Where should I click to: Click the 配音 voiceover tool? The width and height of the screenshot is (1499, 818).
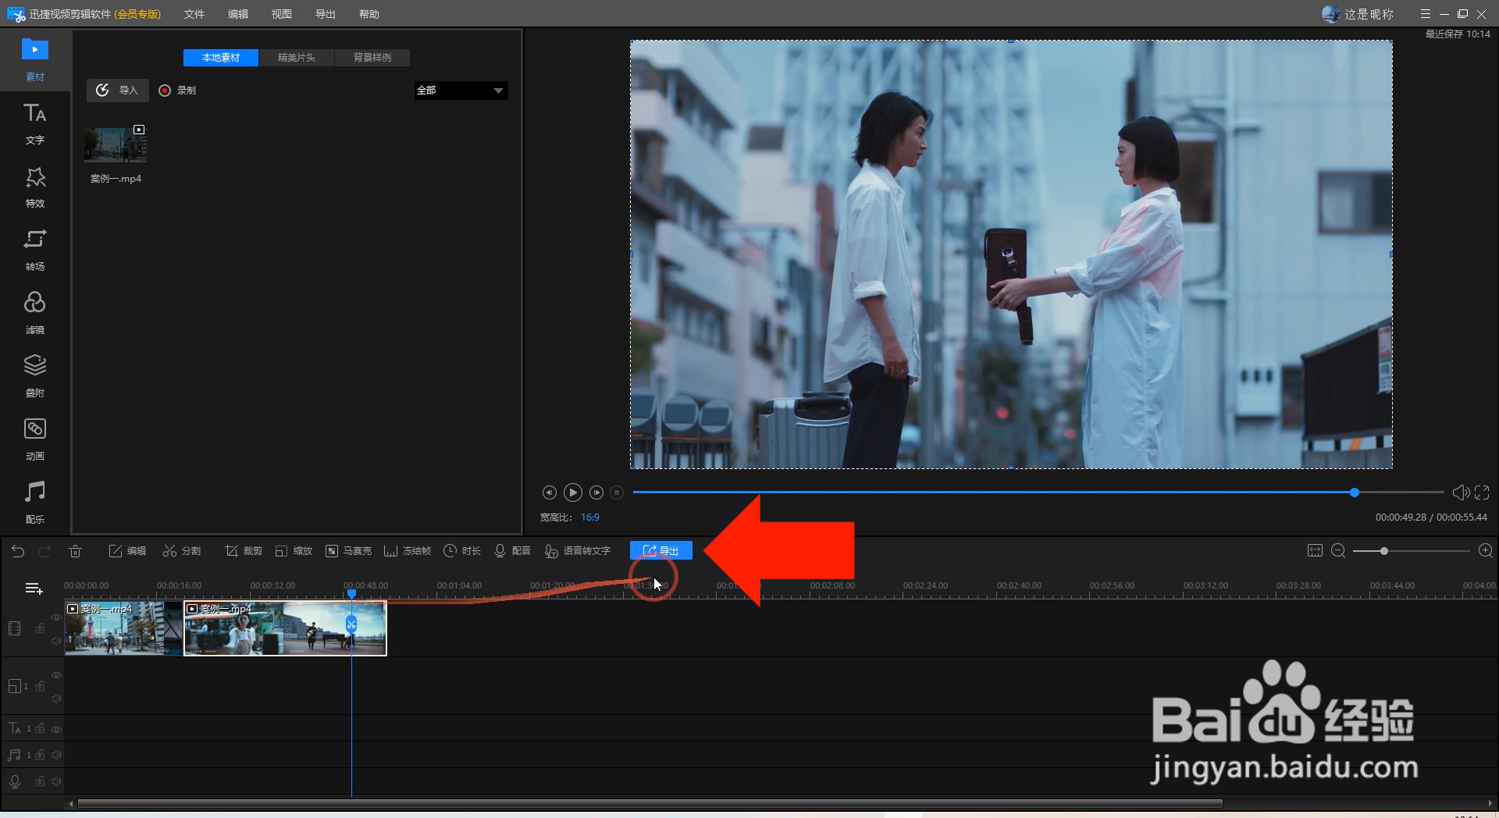click(x=512, y=551)
